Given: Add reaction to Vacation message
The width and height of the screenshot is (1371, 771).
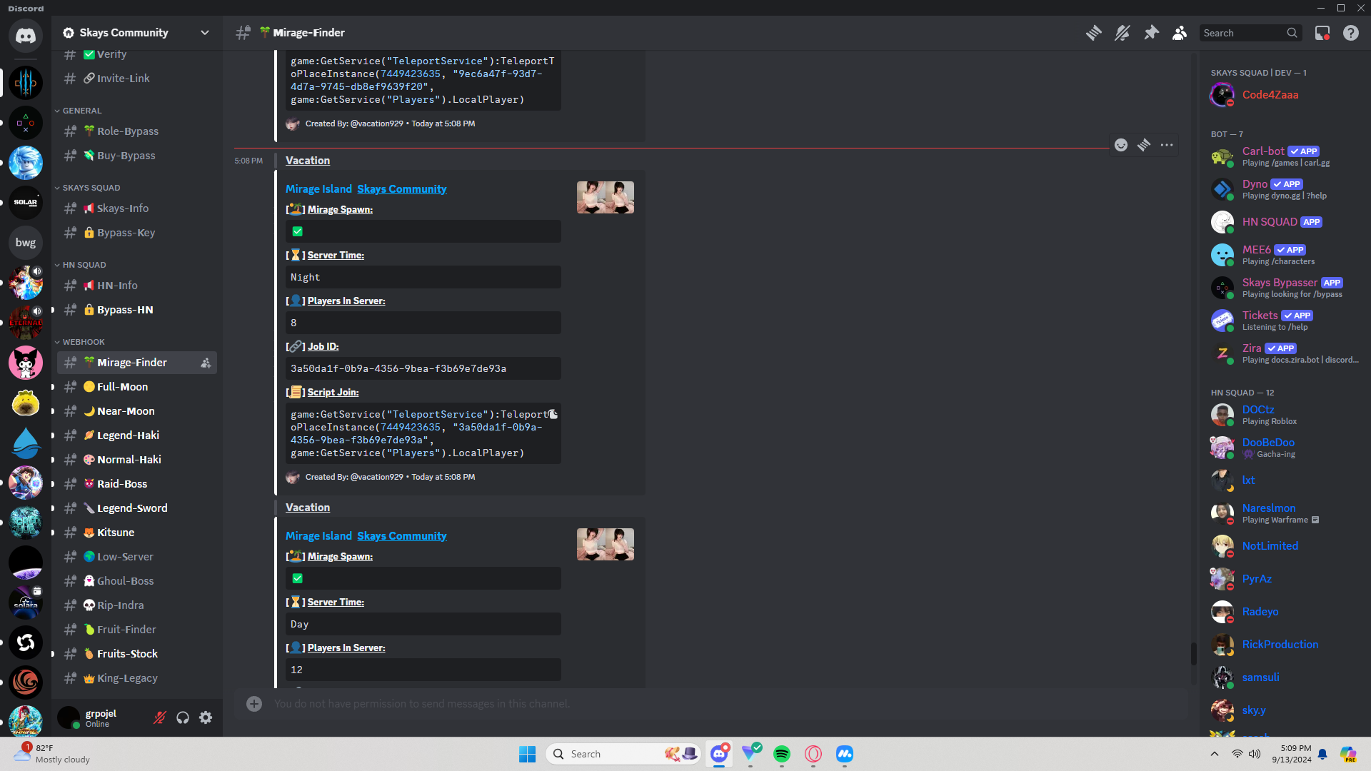Looking at the screenshot, I should point(1121,145).
